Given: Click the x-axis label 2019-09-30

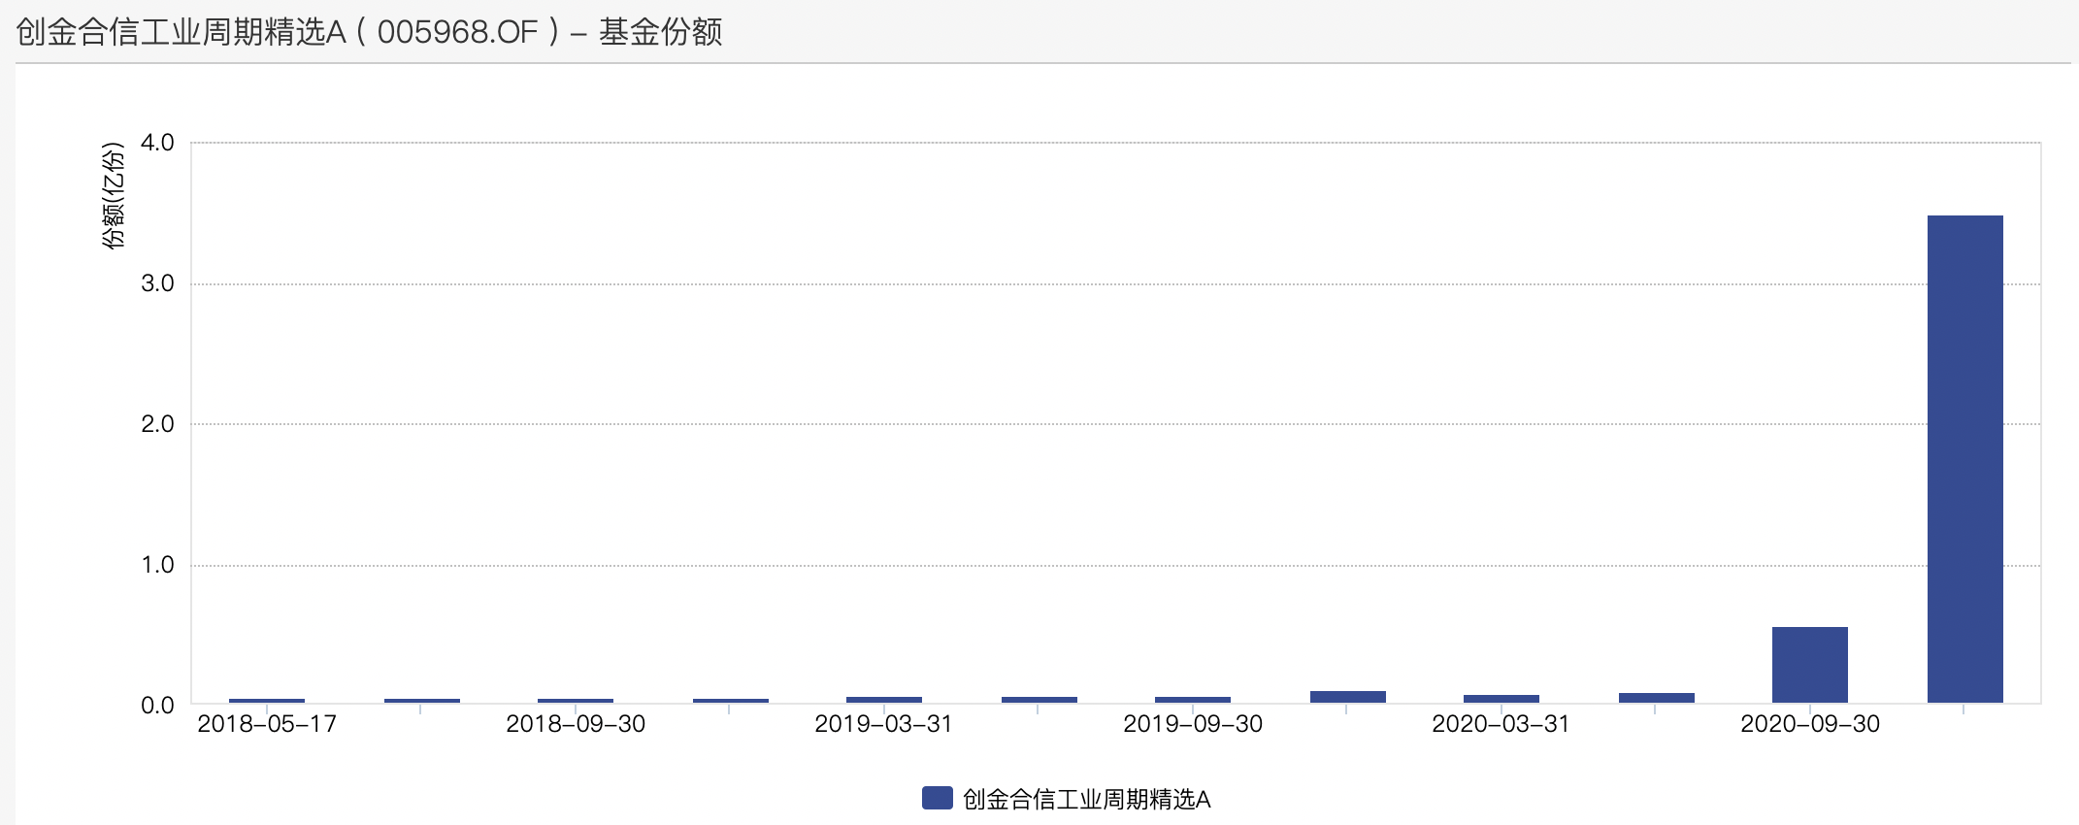Looking at the screenshot, I should (x=1193, y=724).
